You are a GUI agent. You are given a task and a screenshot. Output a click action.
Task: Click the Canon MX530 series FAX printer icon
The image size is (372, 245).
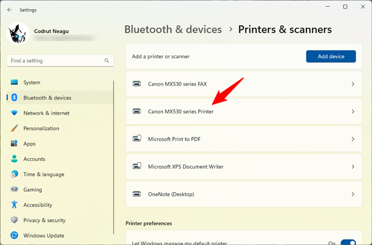[x=137, y=84]
